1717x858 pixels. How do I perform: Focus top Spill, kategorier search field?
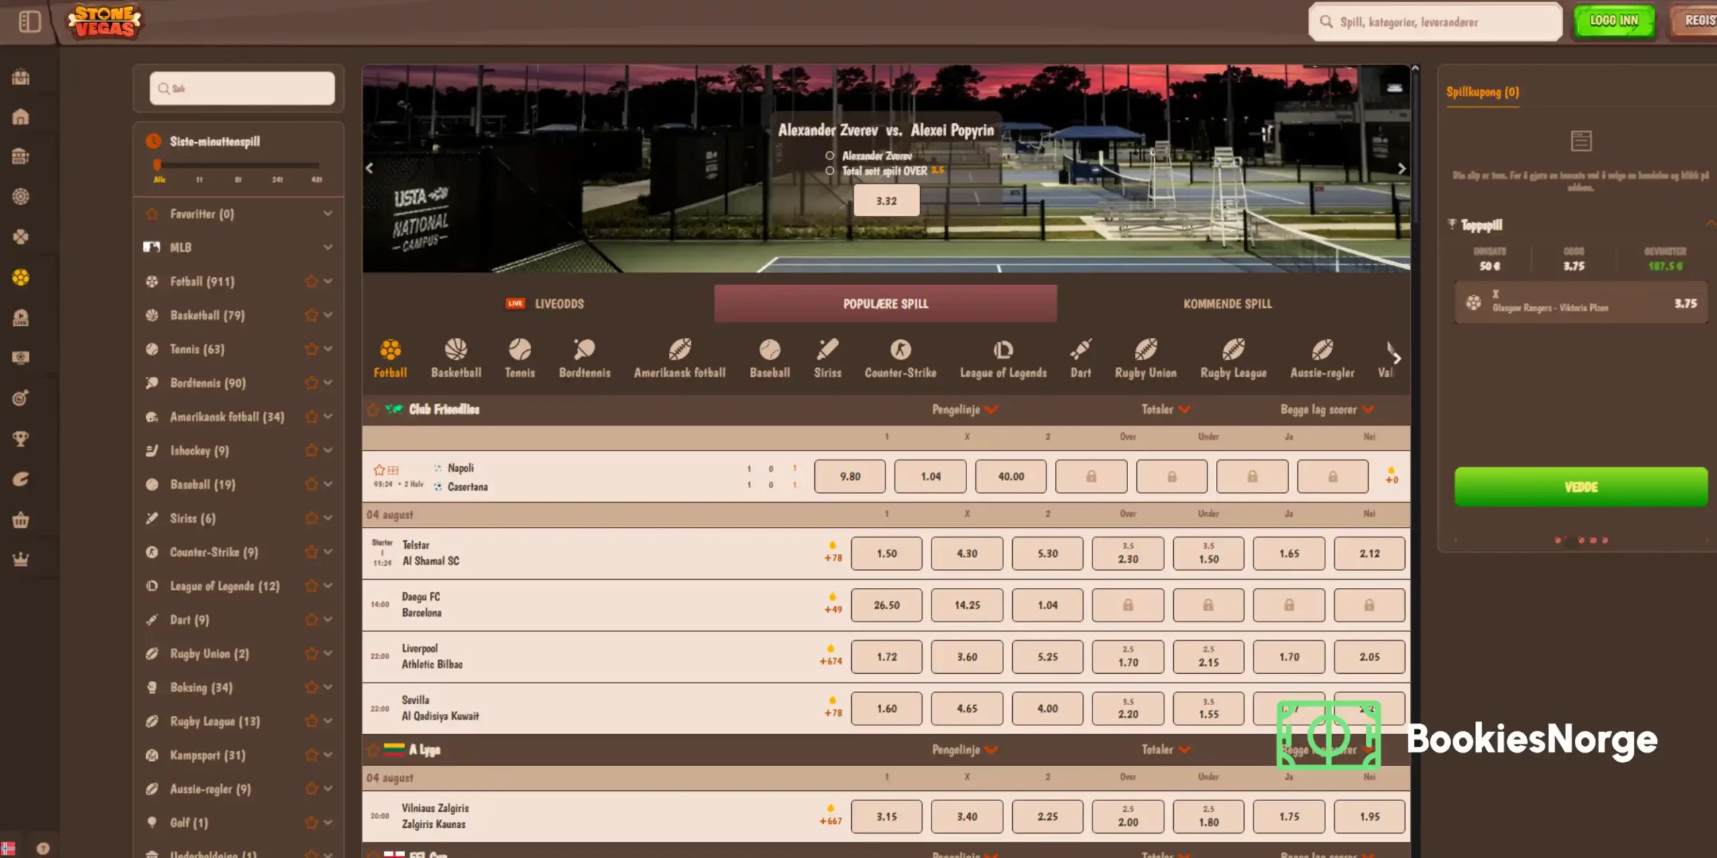point(1435,21)
